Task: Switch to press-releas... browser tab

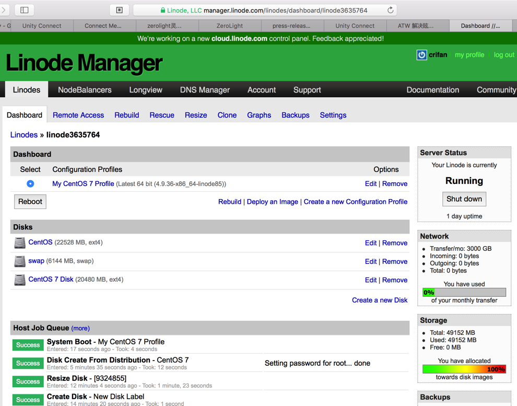Action: click(x=291, y=26)
